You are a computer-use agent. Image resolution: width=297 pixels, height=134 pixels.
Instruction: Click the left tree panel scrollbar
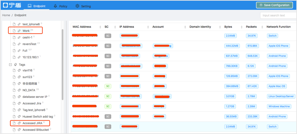(63, 65)
